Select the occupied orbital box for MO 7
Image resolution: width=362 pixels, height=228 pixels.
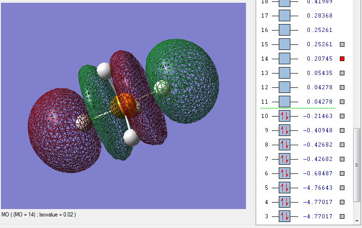click(284, 159)
